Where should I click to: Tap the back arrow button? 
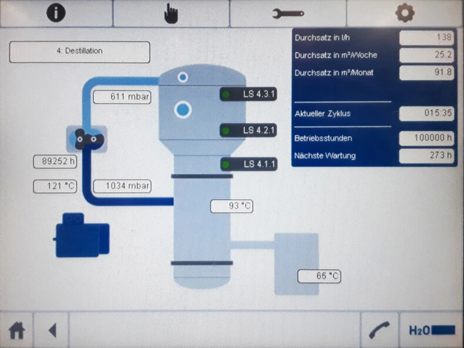52,330
